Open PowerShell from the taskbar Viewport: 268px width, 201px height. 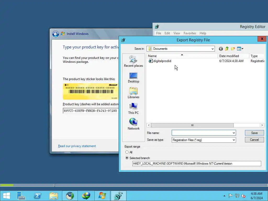coord(37,196)
